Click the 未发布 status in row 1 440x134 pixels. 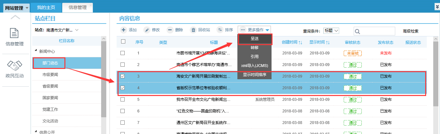pyautogui.click(x=386, y=53)
